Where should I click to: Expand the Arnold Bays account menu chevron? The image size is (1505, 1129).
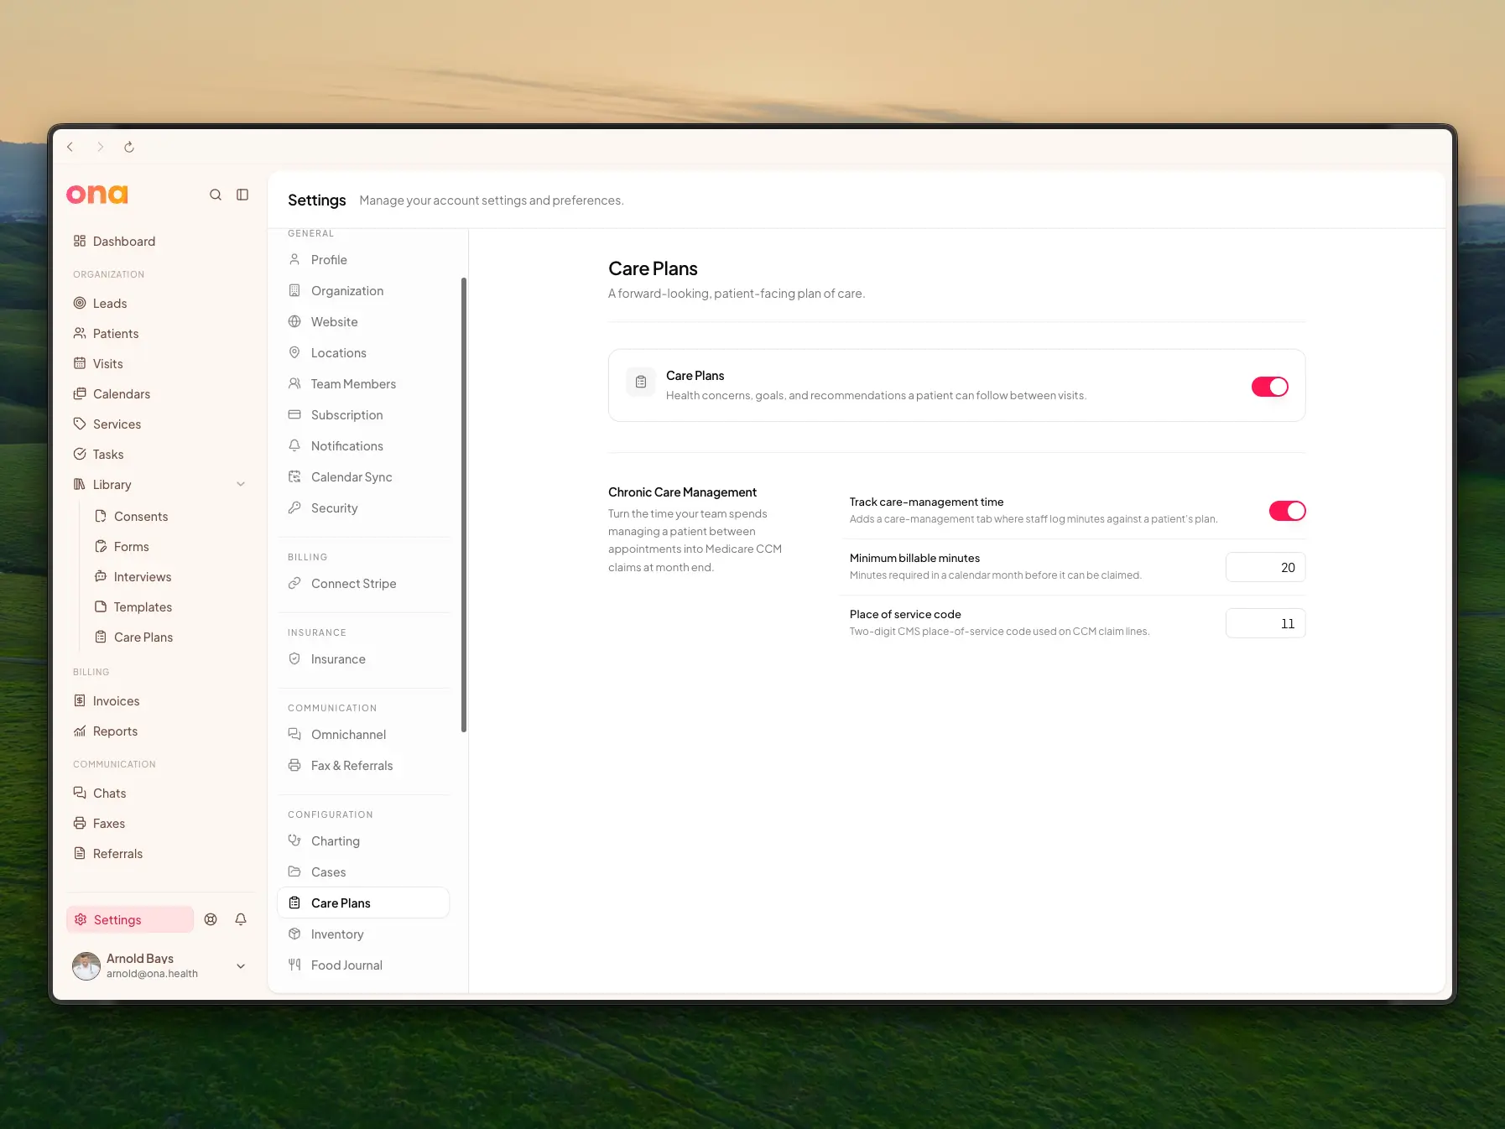(241, 966)
